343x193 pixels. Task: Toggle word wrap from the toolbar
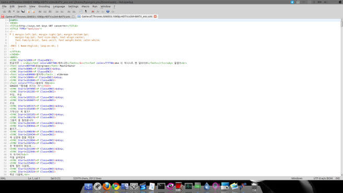point(81,12)
